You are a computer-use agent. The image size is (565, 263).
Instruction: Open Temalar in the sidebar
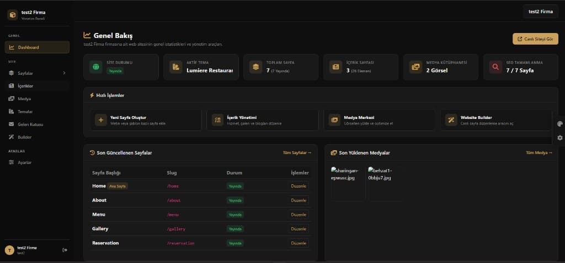(37, 111)
